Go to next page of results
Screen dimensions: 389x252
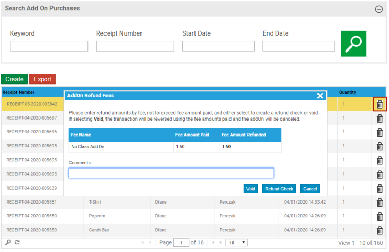[213, 242]
